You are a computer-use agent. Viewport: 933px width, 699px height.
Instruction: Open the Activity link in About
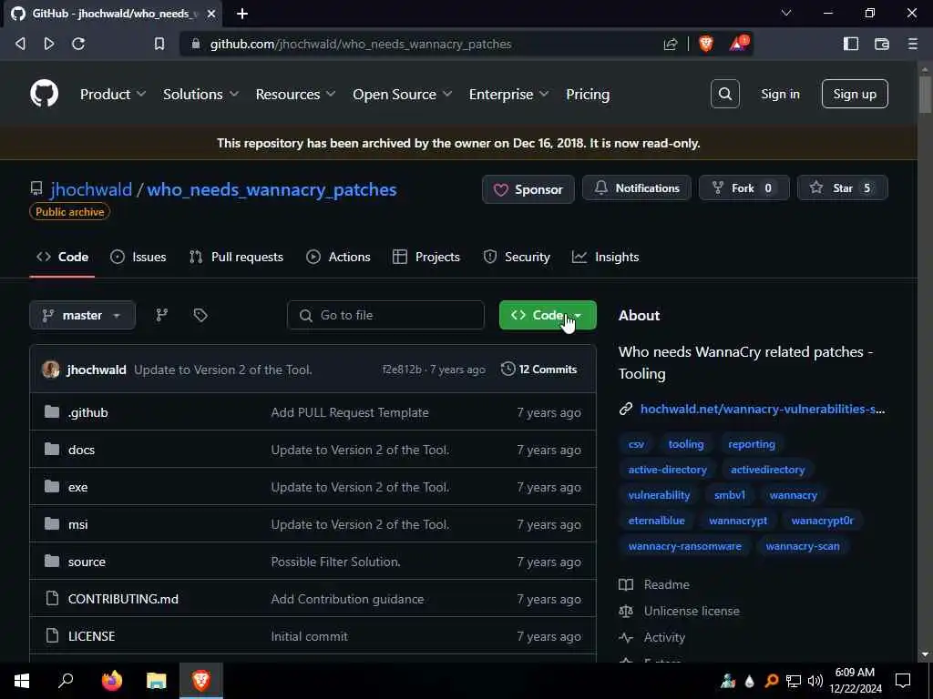click(x=664, y=637)
